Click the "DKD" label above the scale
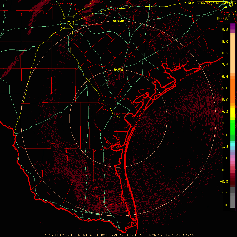 [231, 16]
